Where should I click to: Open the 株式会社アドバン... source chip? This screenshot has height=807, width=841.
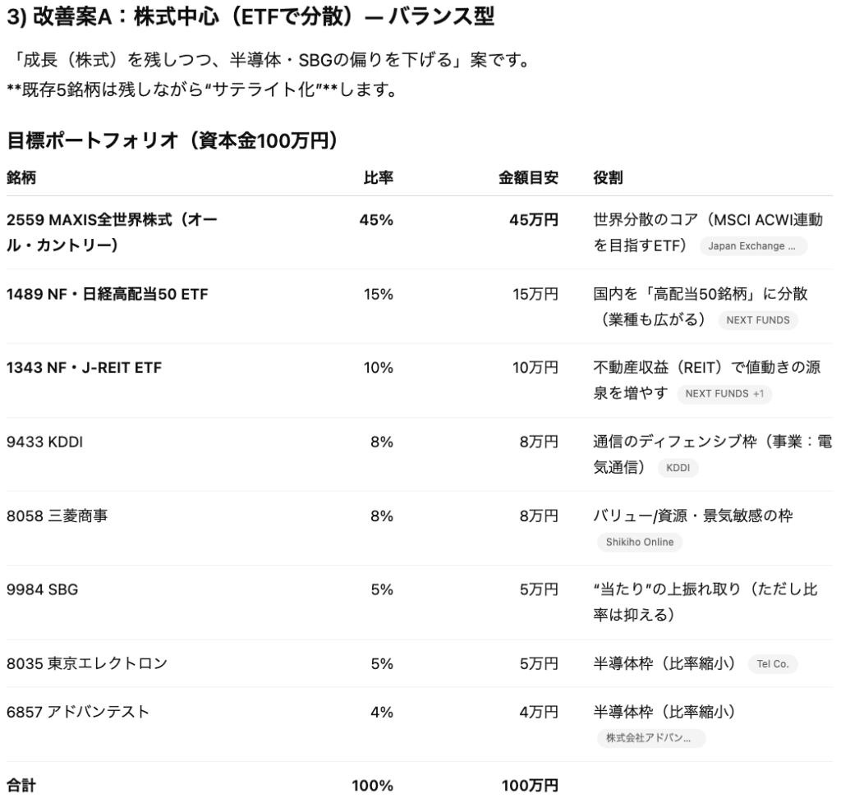point(650,738)
